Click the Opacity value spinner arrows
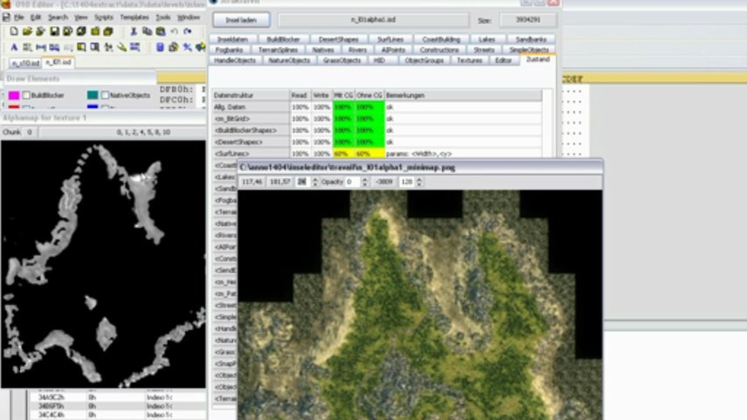Screen dimensions: 747x420 364,183
